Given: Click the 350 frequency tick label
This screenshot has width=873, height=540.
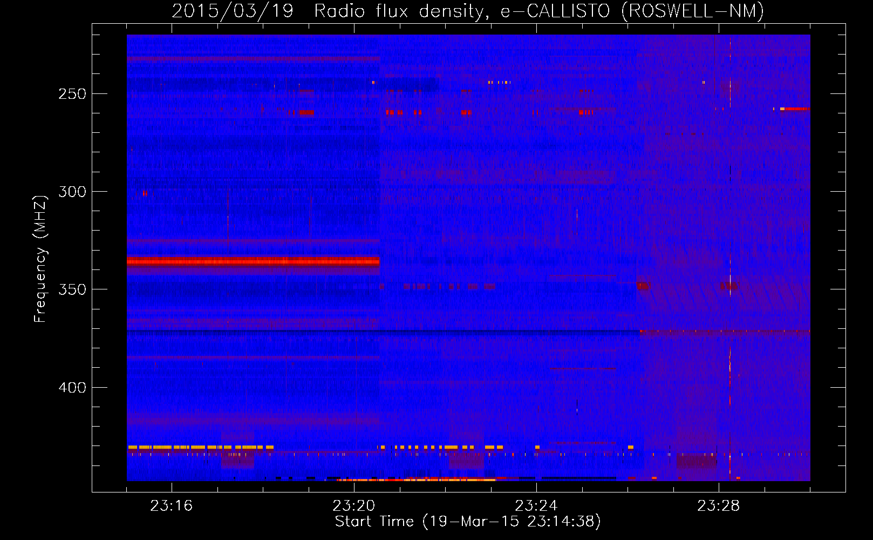Looking at the screenshot, I should click(72, 289).
